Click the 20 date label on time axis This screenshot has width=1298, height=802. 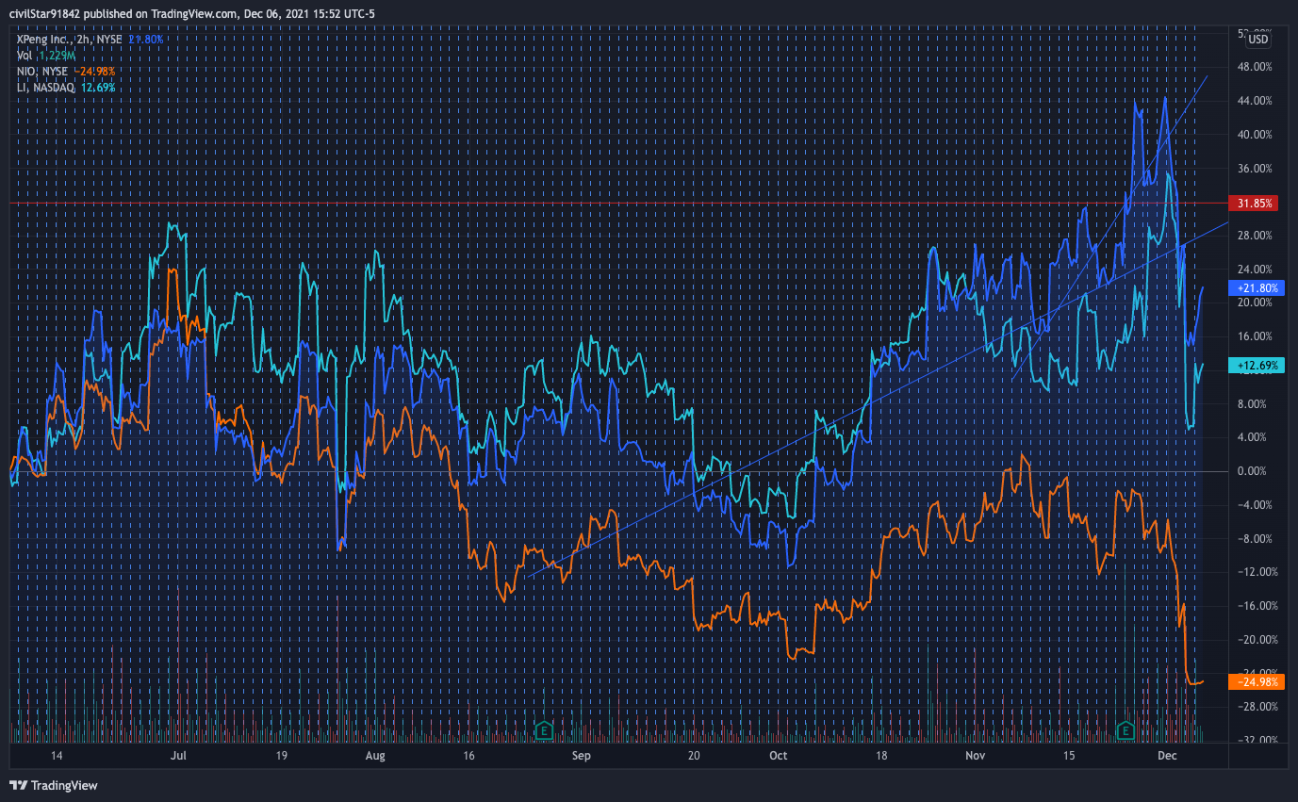(x=693, y=756)
